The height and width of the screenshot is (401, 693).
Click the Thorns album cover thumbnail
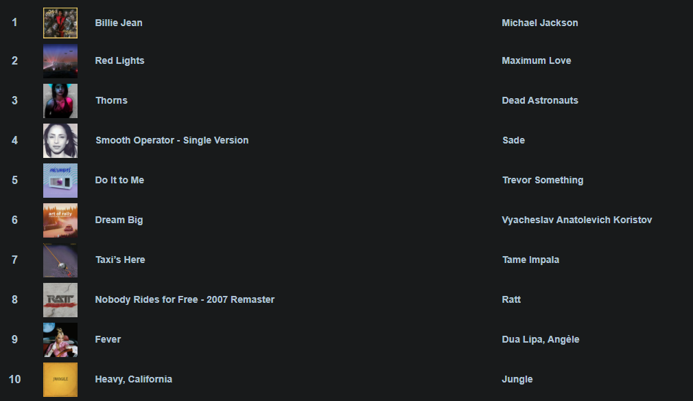pos(60,101)
